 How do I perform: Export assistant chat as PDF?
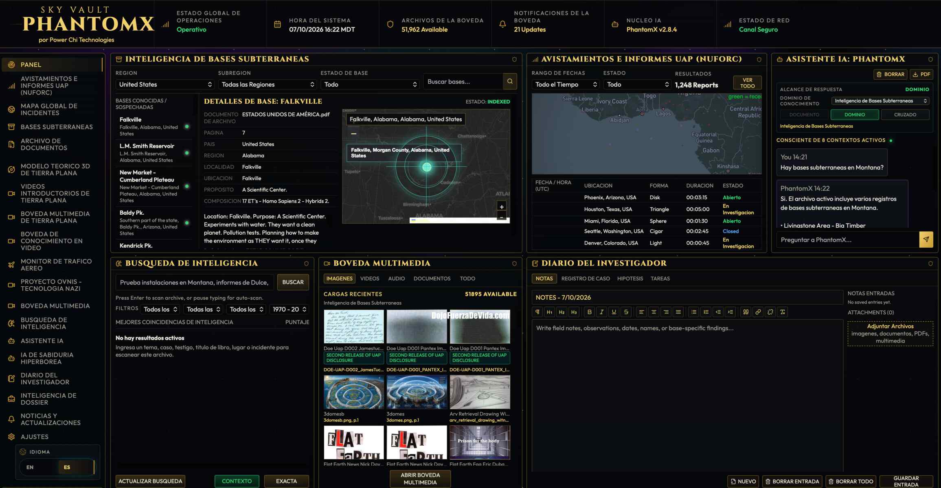pyautogui.click(x=921, y=74)
